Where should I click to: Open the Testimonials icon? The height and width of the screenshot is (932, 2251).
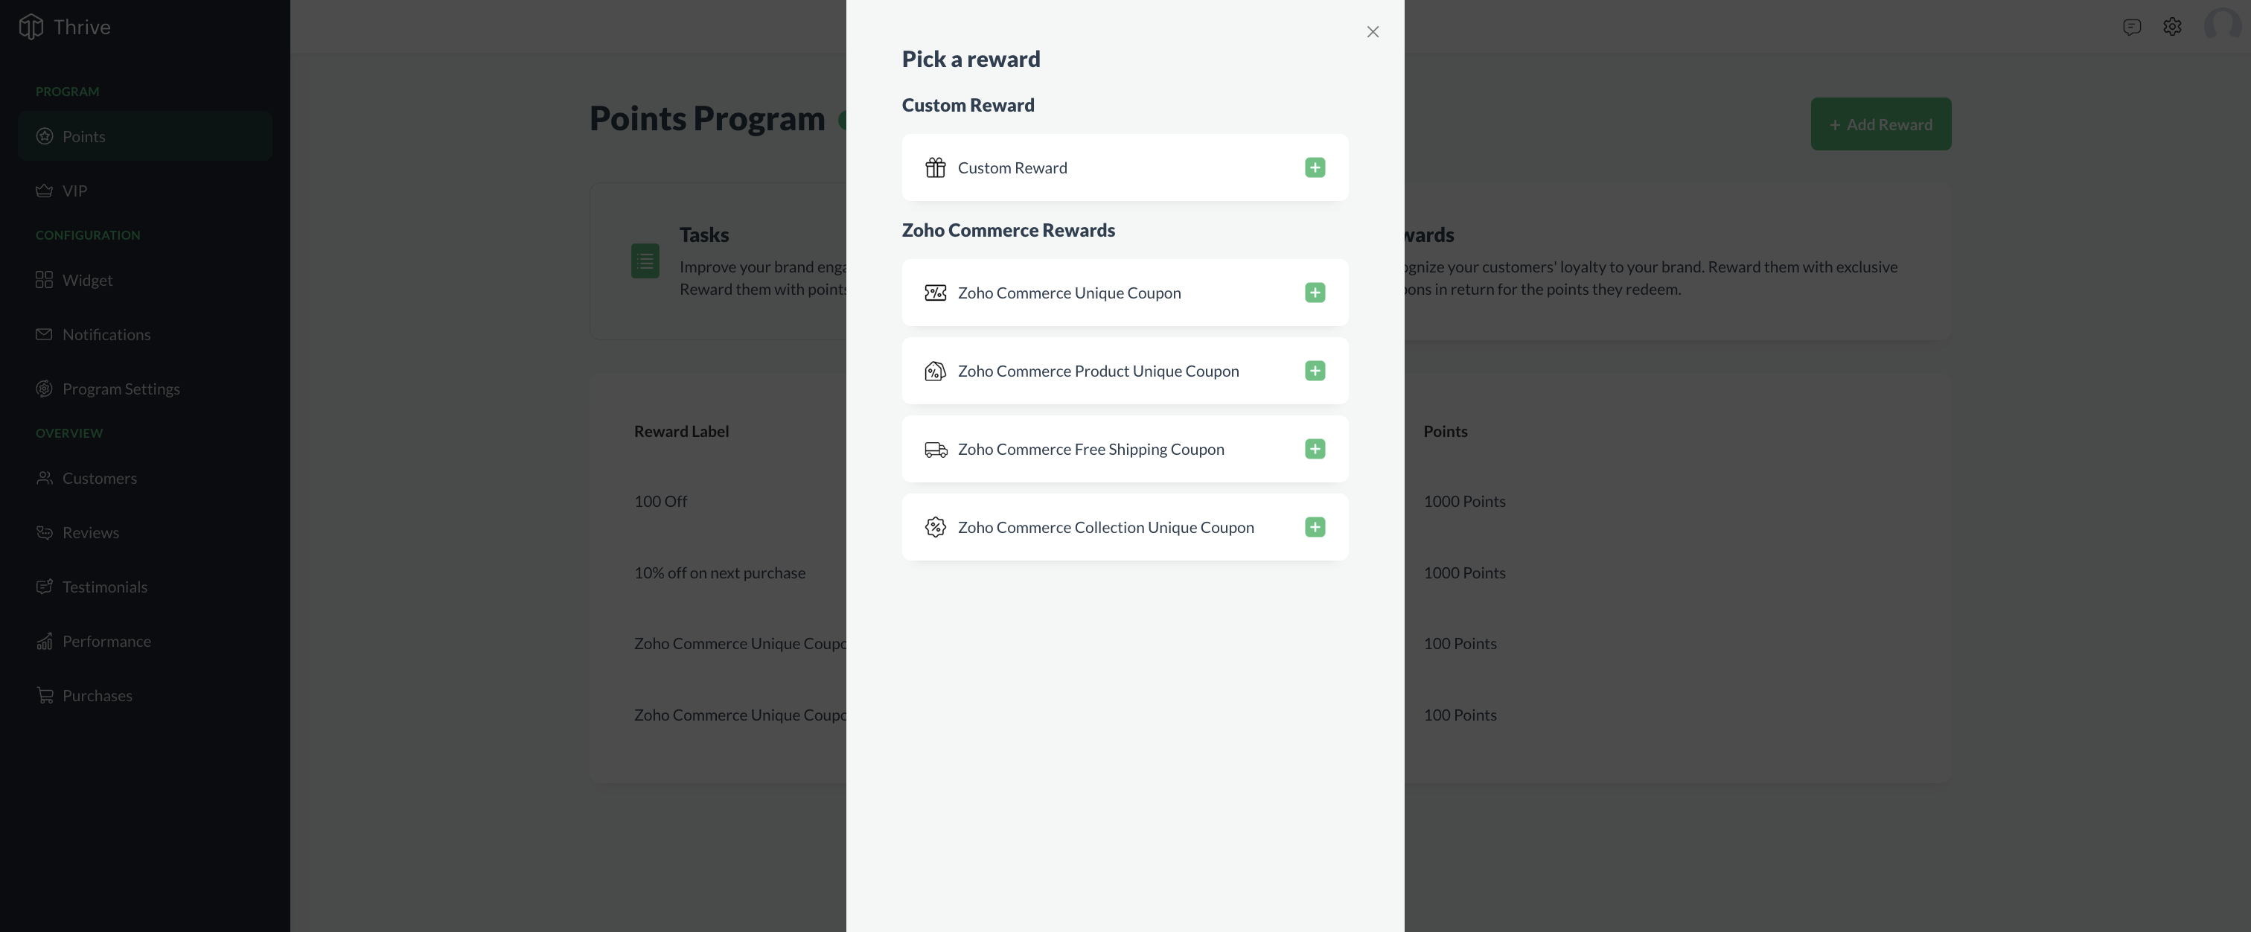pos(45,587)
